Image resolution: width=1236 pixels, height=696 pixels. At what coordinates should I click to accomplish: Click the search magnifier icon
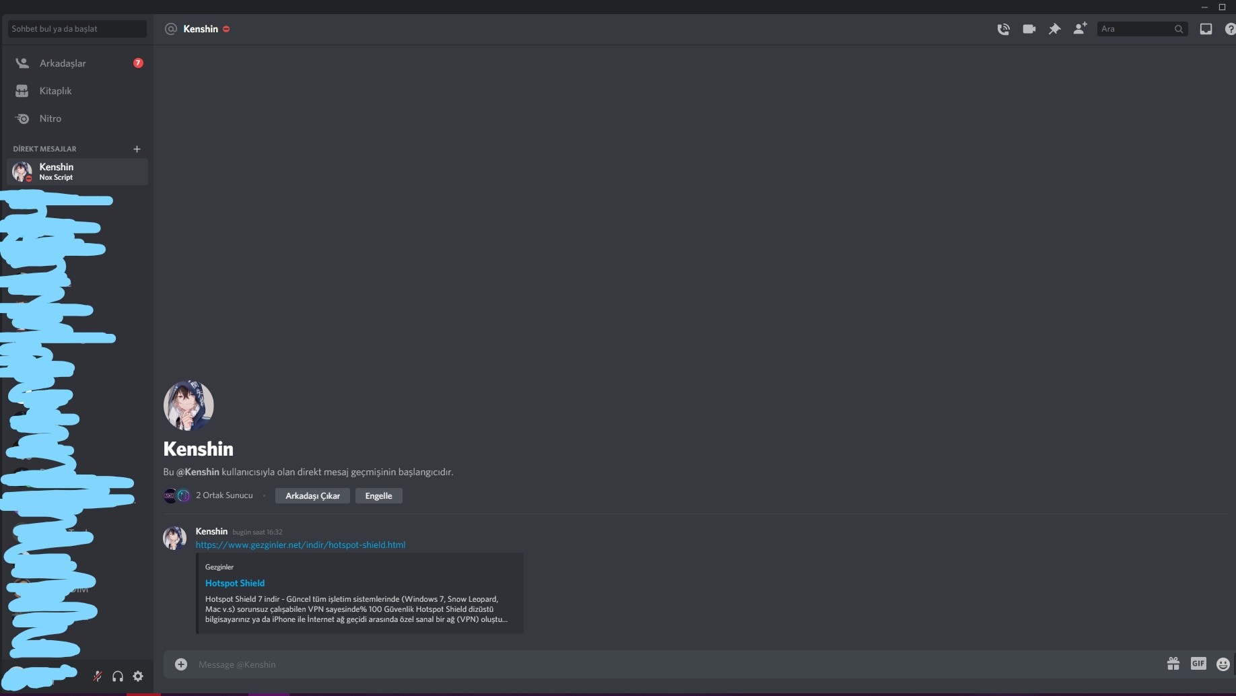[x=1179, y=29]
